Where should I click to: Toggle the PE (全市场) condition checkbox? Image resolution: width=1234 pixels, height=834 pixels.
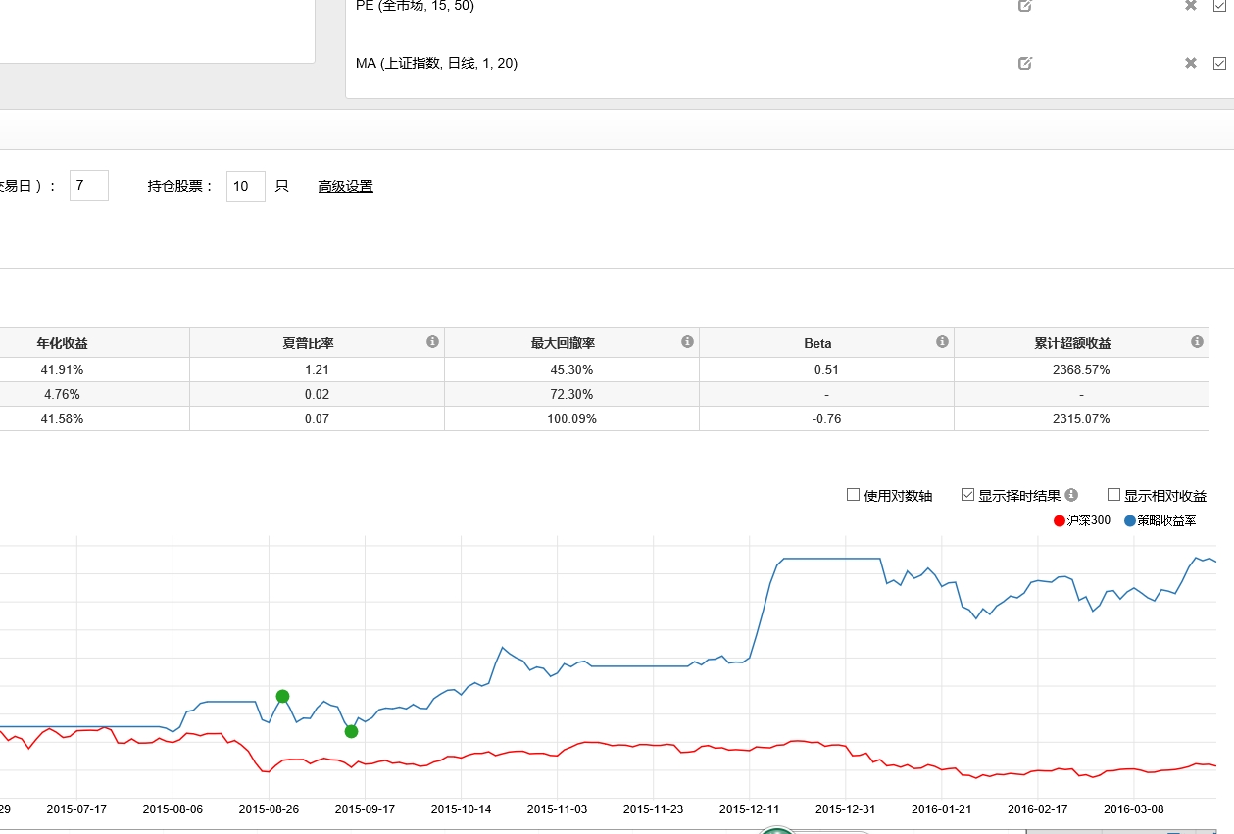coord(1219,6)
